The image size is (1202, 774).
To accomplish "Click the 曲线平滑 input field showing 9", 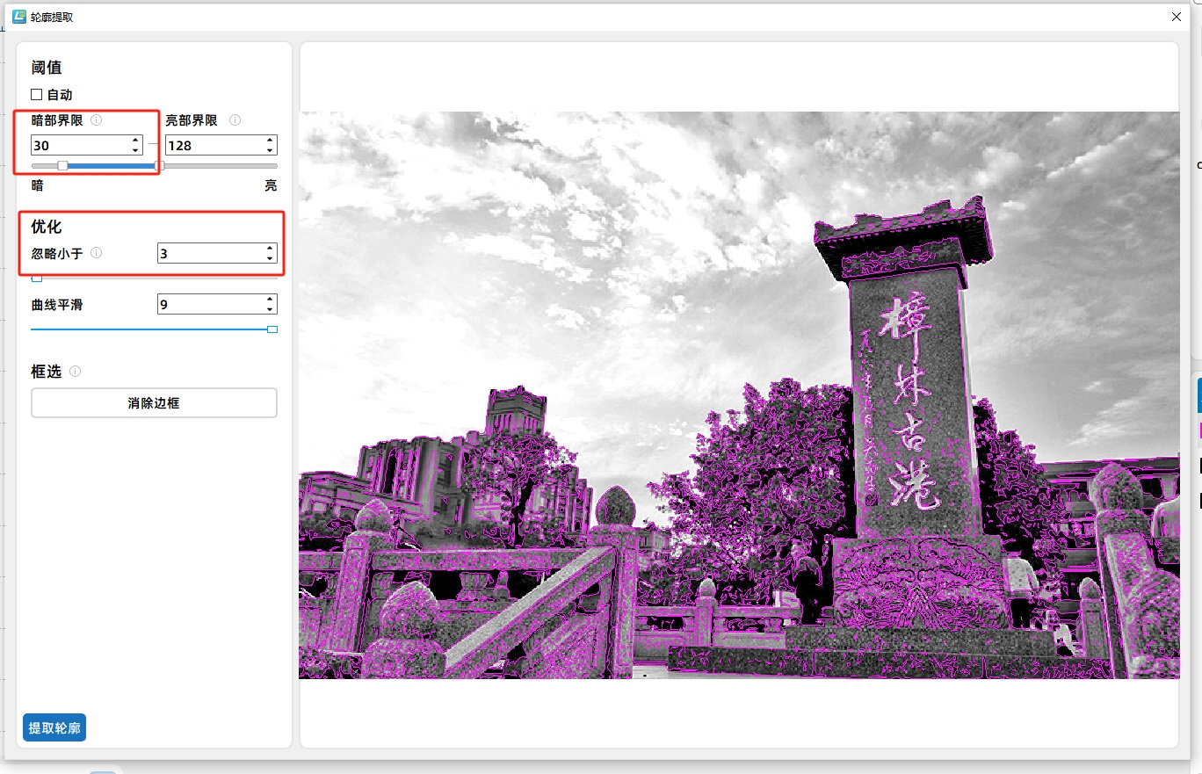I will [209, 305].
